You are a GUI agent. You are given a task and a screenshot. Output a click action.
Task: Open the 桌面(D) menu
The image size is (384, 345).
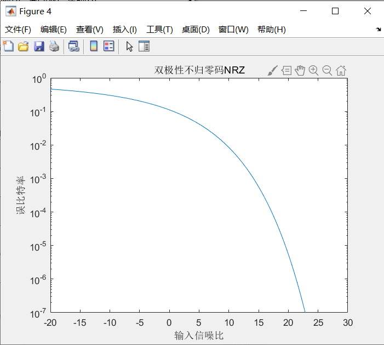[x=196, y=30]
